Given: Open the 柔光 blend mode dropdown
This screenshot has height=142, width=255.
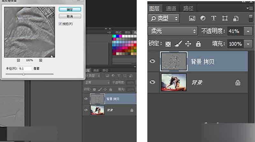Looking at the screenshot, I should 173,31.
